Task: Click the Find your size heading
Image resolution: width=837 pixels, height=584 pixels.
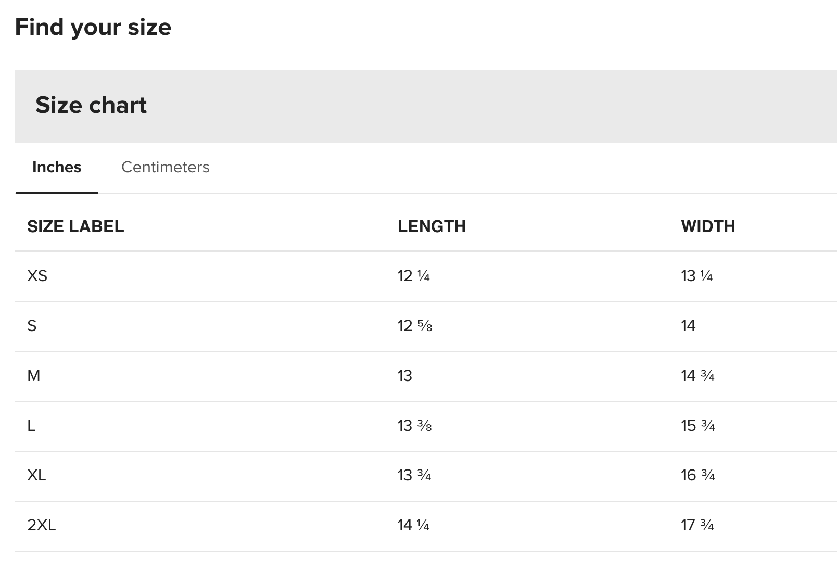Action: (x=93, y=27)
